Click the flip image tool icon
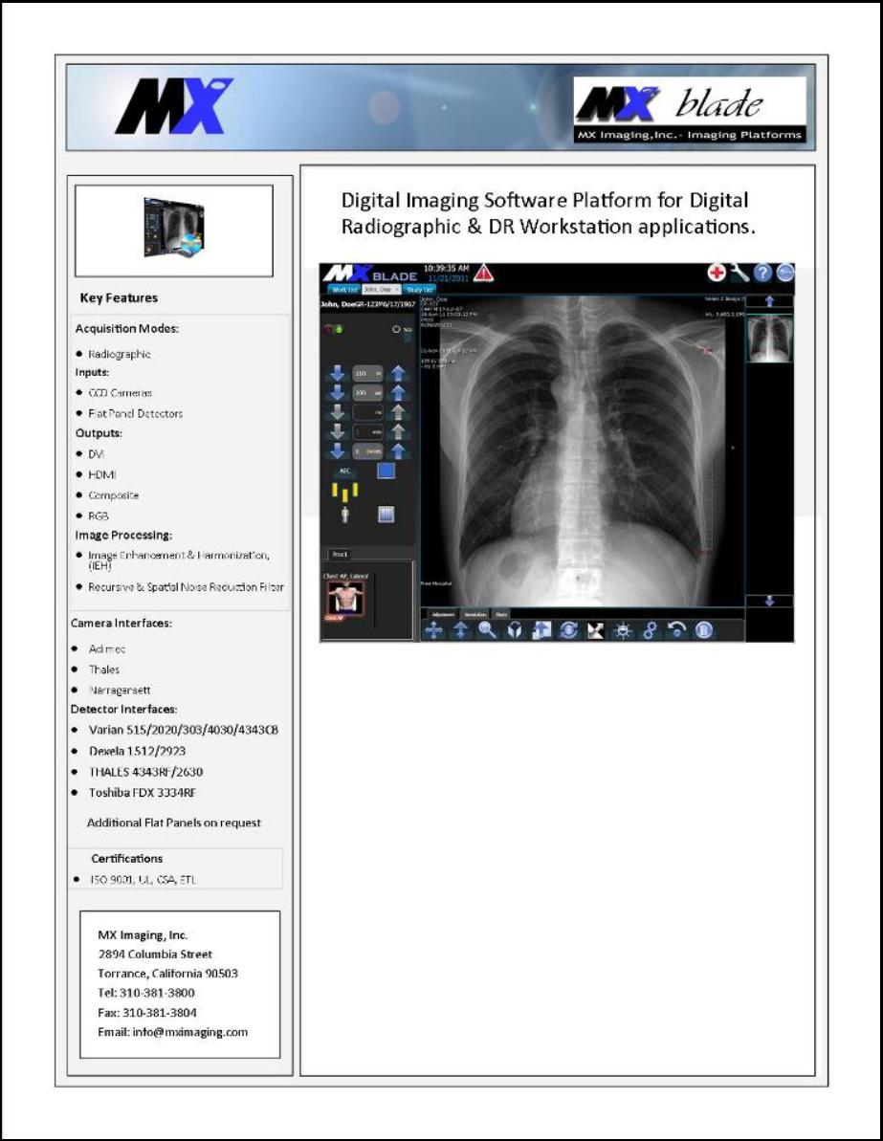The width and height of the screenshot is (883, 1141). pyautogui.click(x=515, y=630)
